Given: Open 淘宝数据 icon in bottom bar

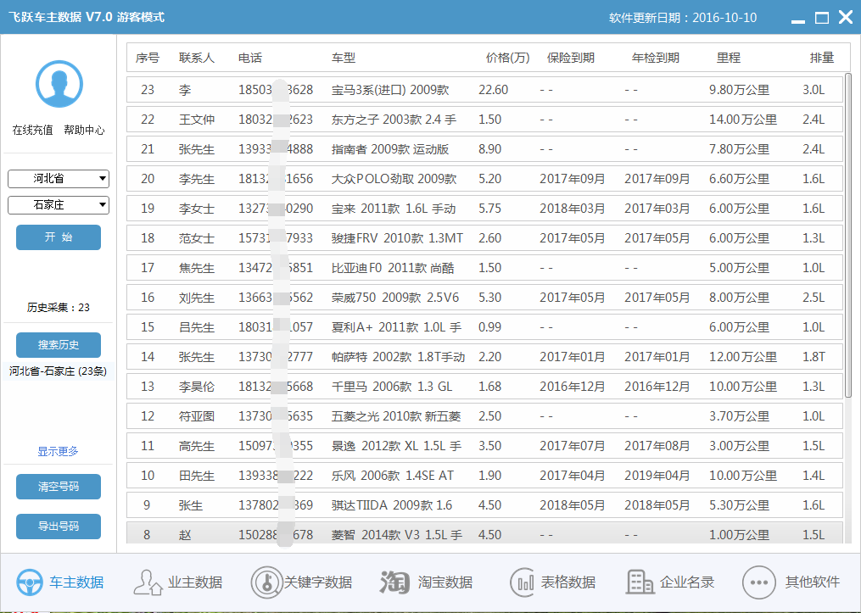Looking at the screenshot, I should click(394, 582).
